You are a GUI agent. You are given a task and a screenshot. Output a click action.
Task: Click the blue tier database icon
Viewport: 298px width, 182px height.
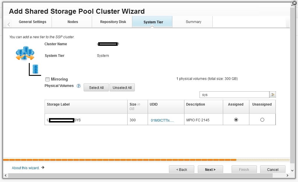click(x=35, y=69)
